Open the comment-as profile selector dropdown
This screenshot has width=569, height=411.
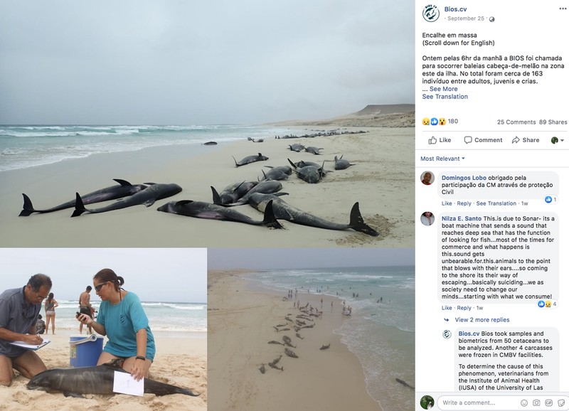tap(558, 140)
